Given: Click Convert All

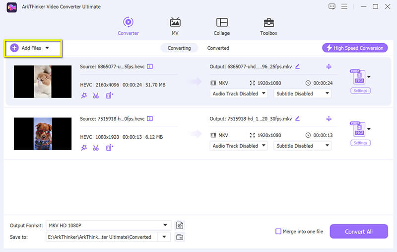Looking at the screenshot, I should coord(358,232).
